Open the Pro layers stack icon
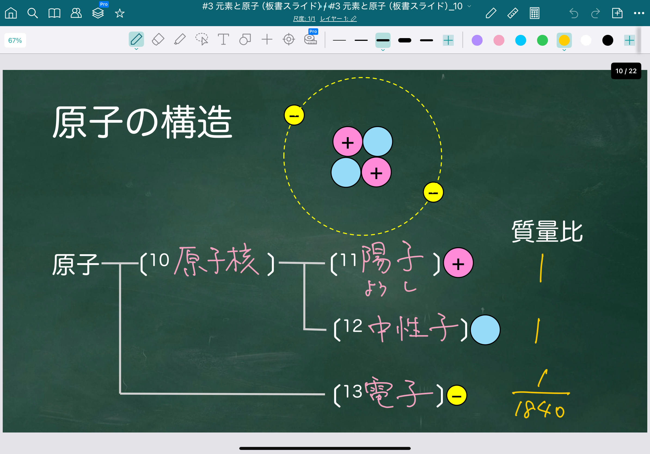This screenshot has width=650, height=454. pyautogui.click(x=98, y=13)
